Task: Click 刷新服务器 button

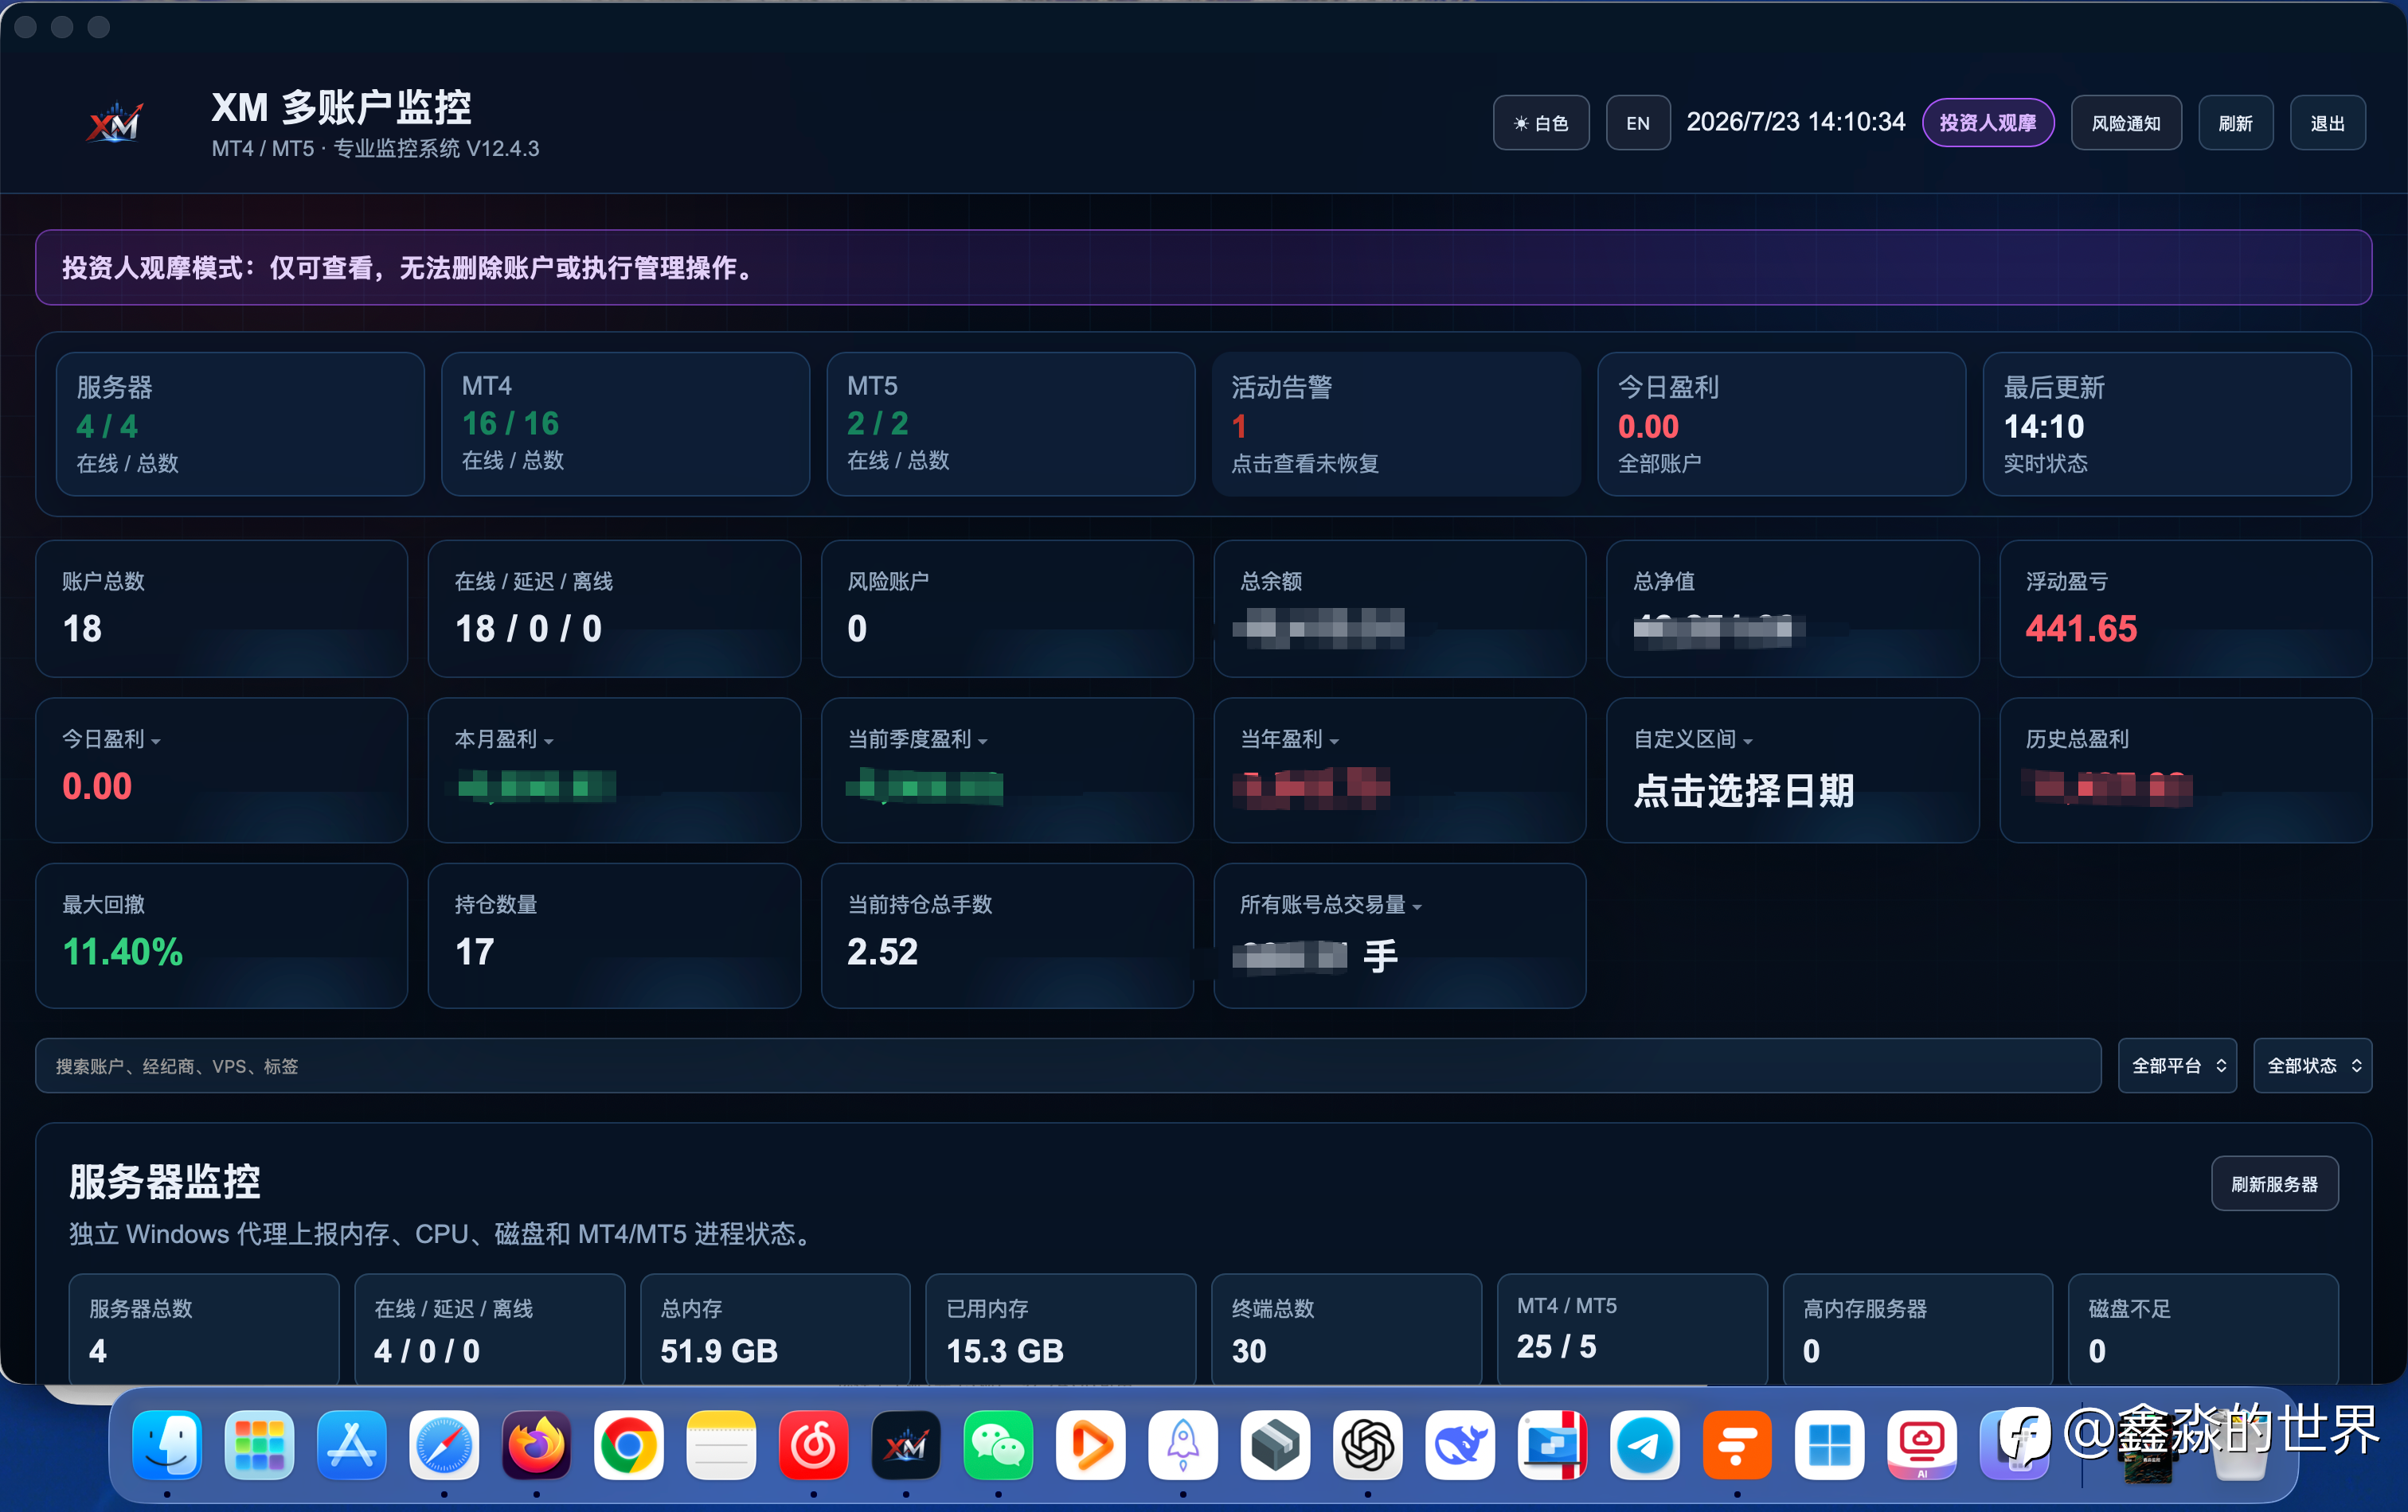Action: [x=2274, y=1183]
